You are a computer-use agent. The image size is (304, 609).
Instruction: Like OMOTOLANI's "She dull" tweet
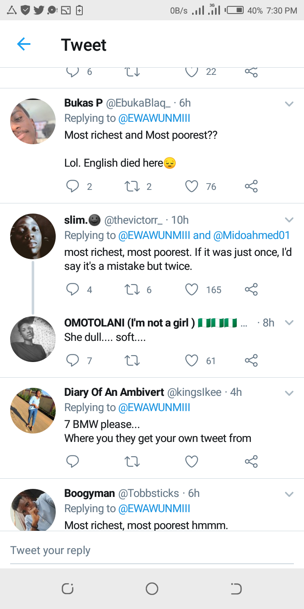192,361
